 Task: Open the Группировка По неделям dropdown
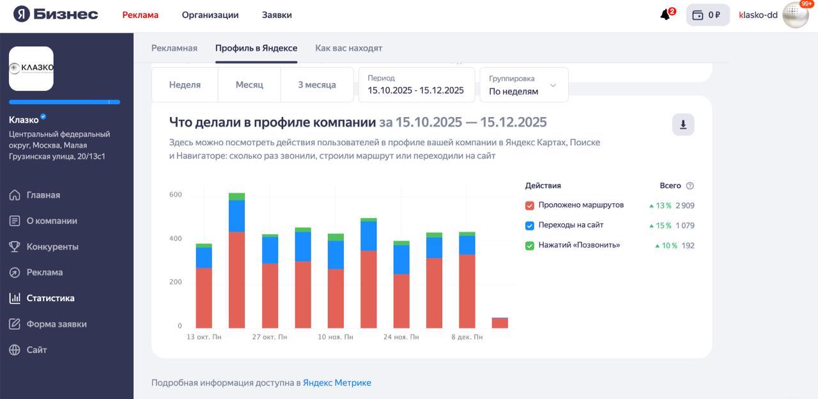523,84
